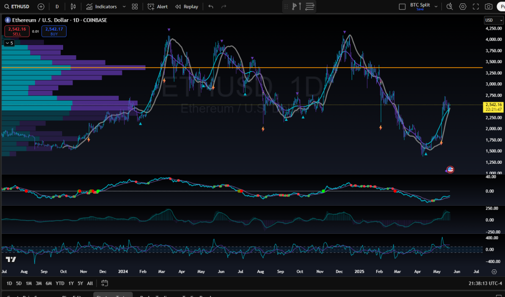Open the layout setup square icon
The width and height of the screenshot is (505, 297).
pyautogui.click(x=402, y=6)
